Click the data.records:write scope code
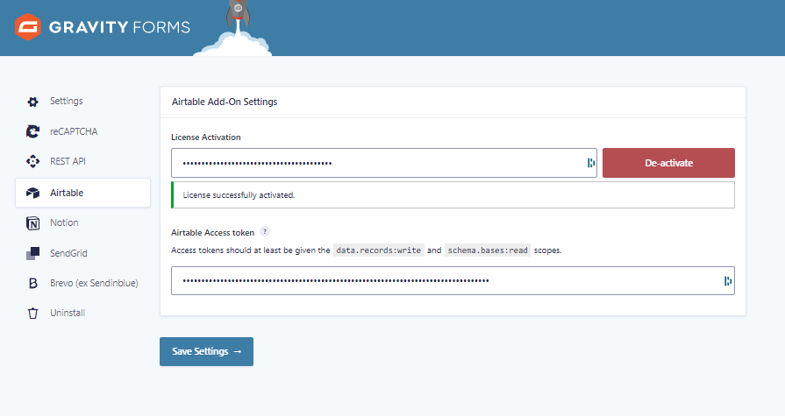This screenshot has height=416, width=785. [x=379, y=250]
